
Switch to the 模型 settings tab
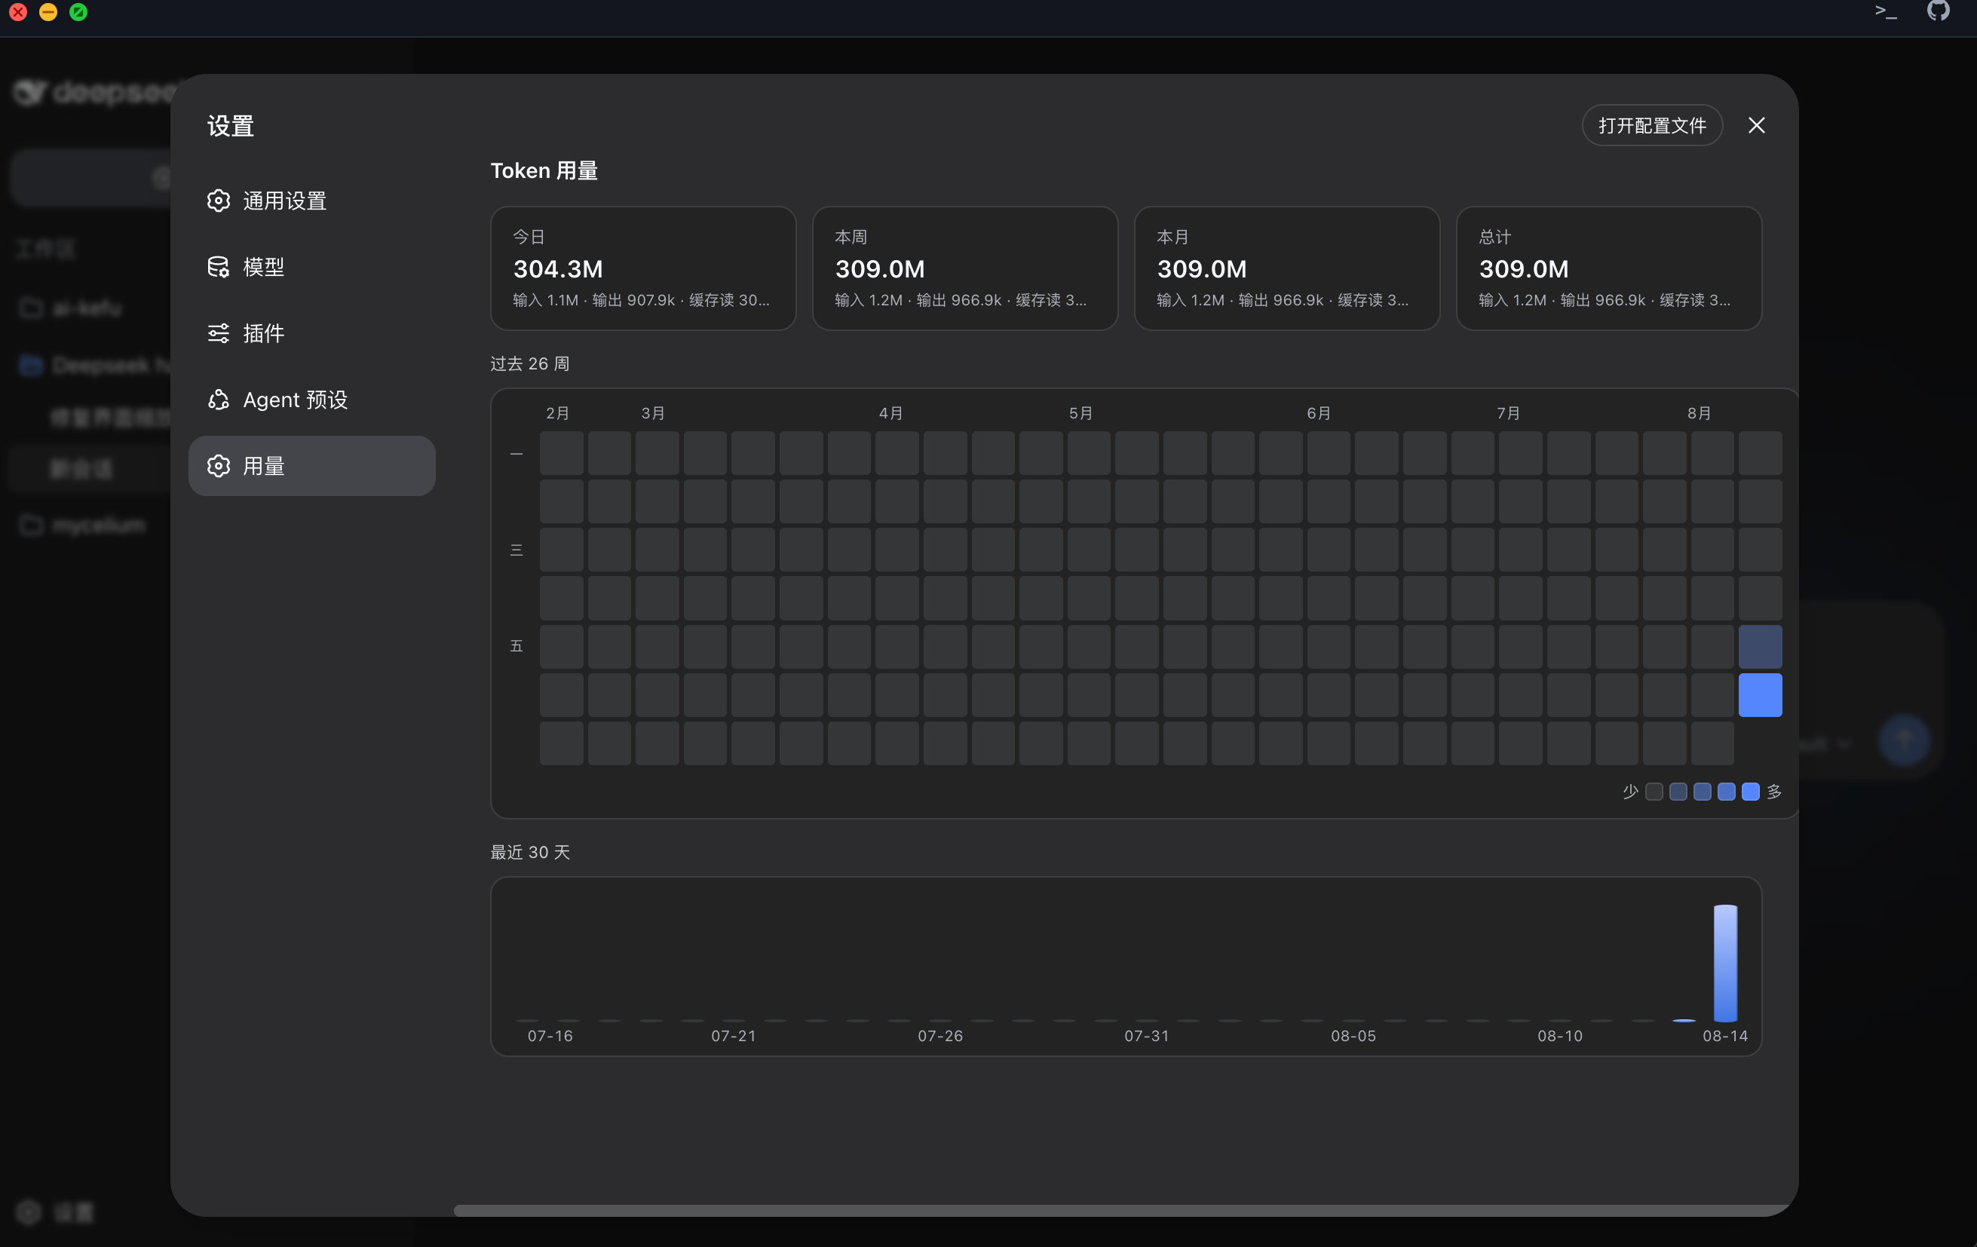[312, 267]
